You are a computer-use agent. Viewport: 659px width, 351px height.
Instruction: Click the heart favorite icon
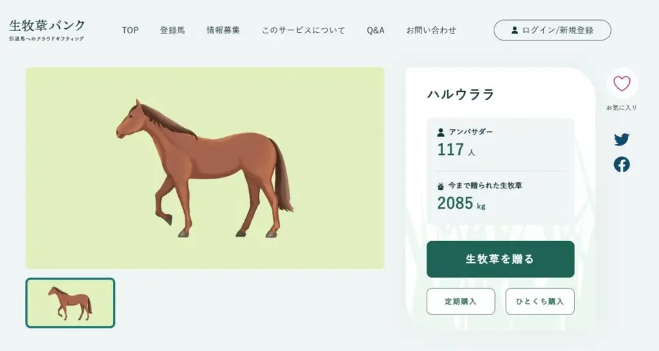[622, 84]
